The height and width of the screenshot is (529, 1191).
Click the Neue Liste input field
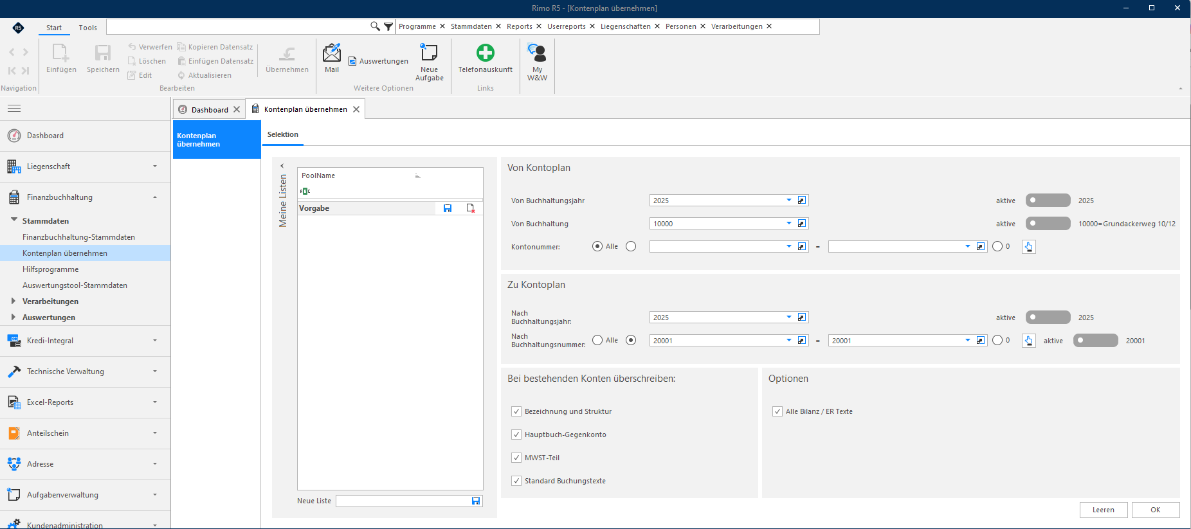coord(403,501)
